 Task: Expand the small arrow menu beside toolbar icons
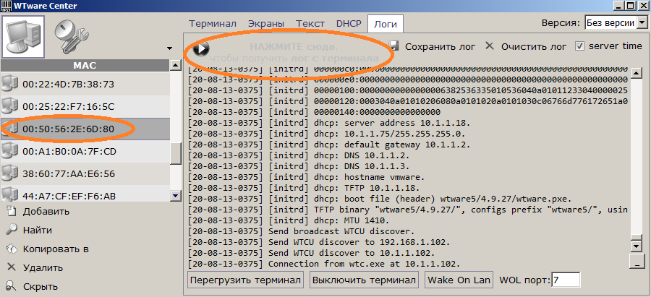tap(169, 48)
